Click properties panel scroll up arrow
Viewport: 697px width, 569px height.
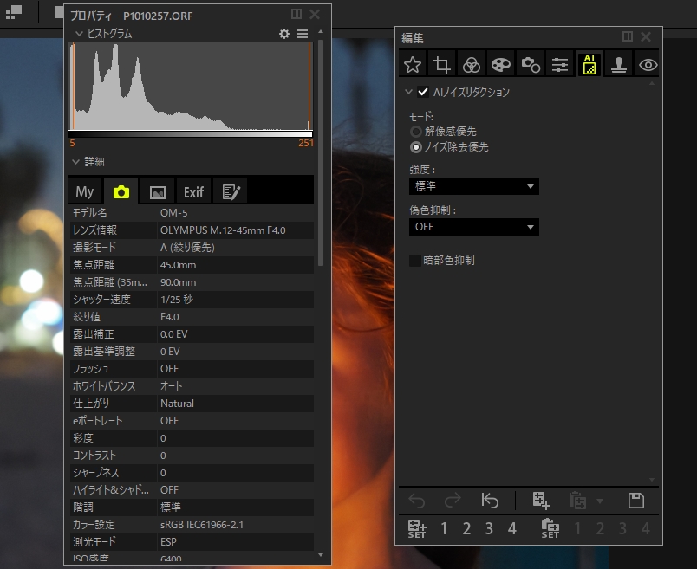pos(321,32)
